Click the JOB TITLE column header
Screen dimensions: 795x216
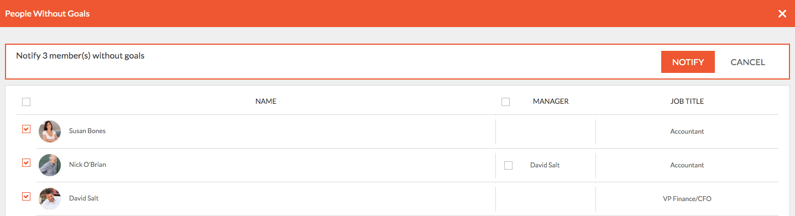tap(687, 102)
